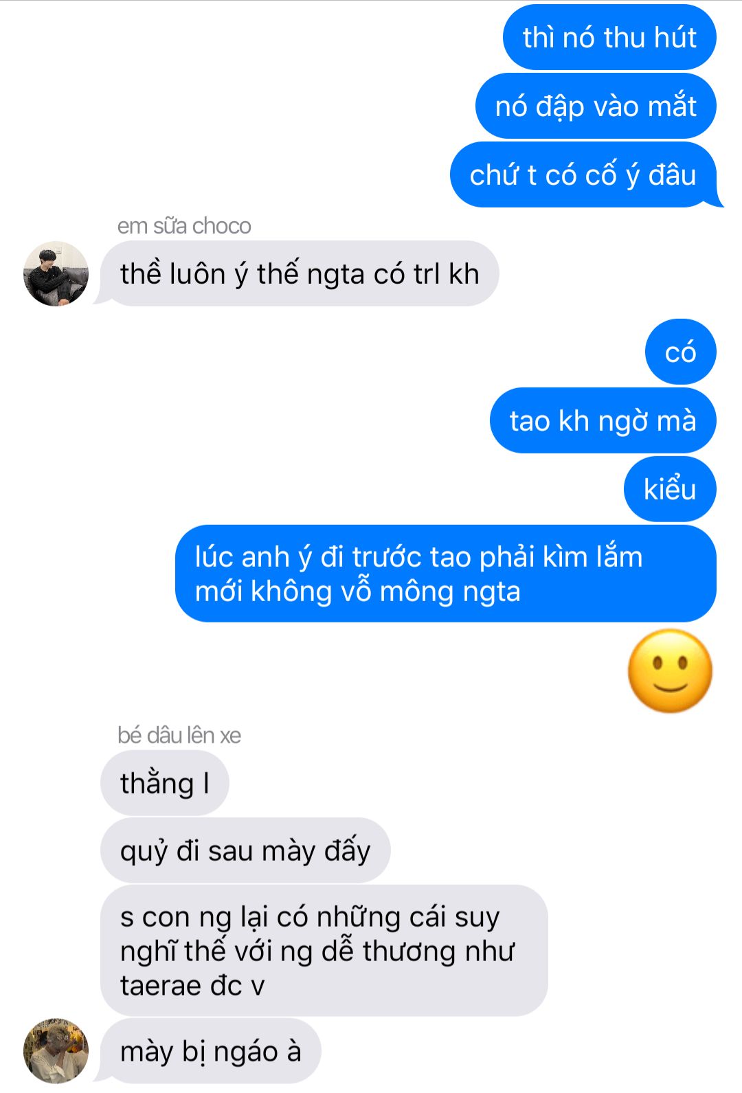Tap the 'quỷ đi sau mày đấy' bubble
This screenshot has height=1093, width=742.
click(245, 850)
